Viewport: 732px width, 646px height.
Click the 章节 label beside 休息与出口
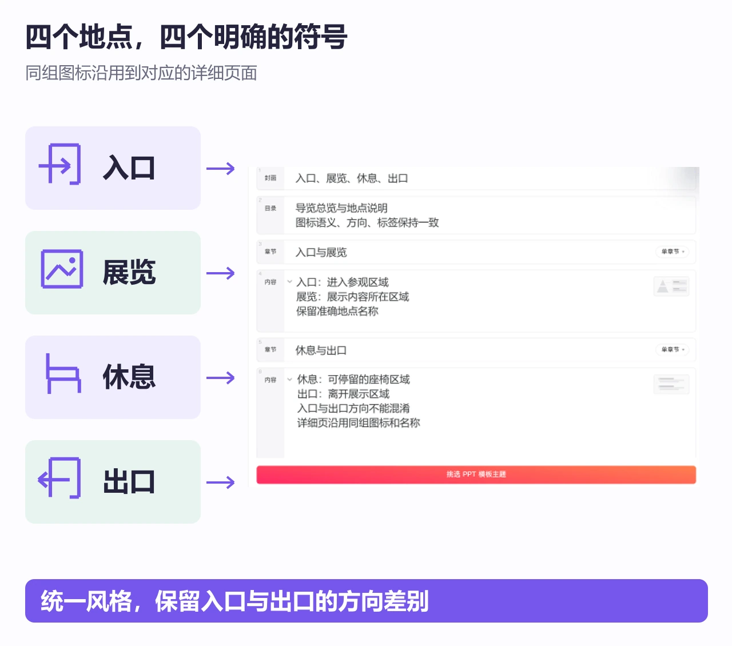(270, 349)
